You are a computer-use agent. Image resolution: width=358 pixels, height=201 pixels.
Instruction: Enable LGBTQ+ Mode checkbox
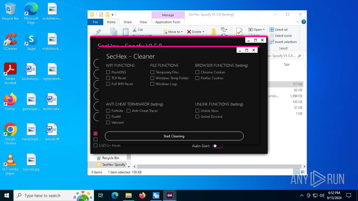pos(95,145)
